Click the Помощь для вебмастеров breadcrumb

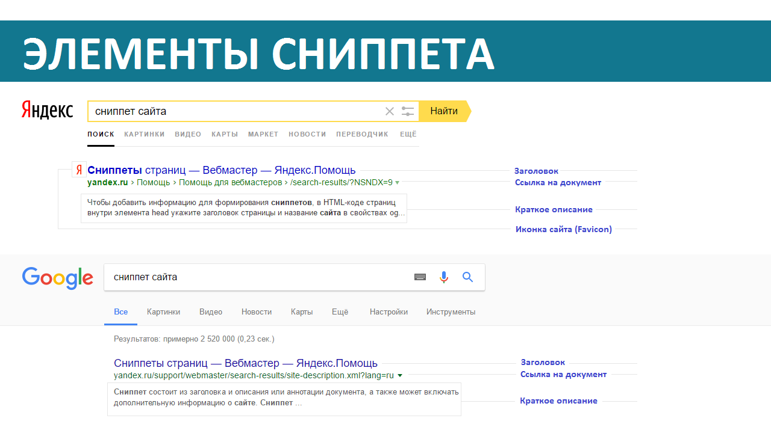pyautogui.click(x=230, y=182)
